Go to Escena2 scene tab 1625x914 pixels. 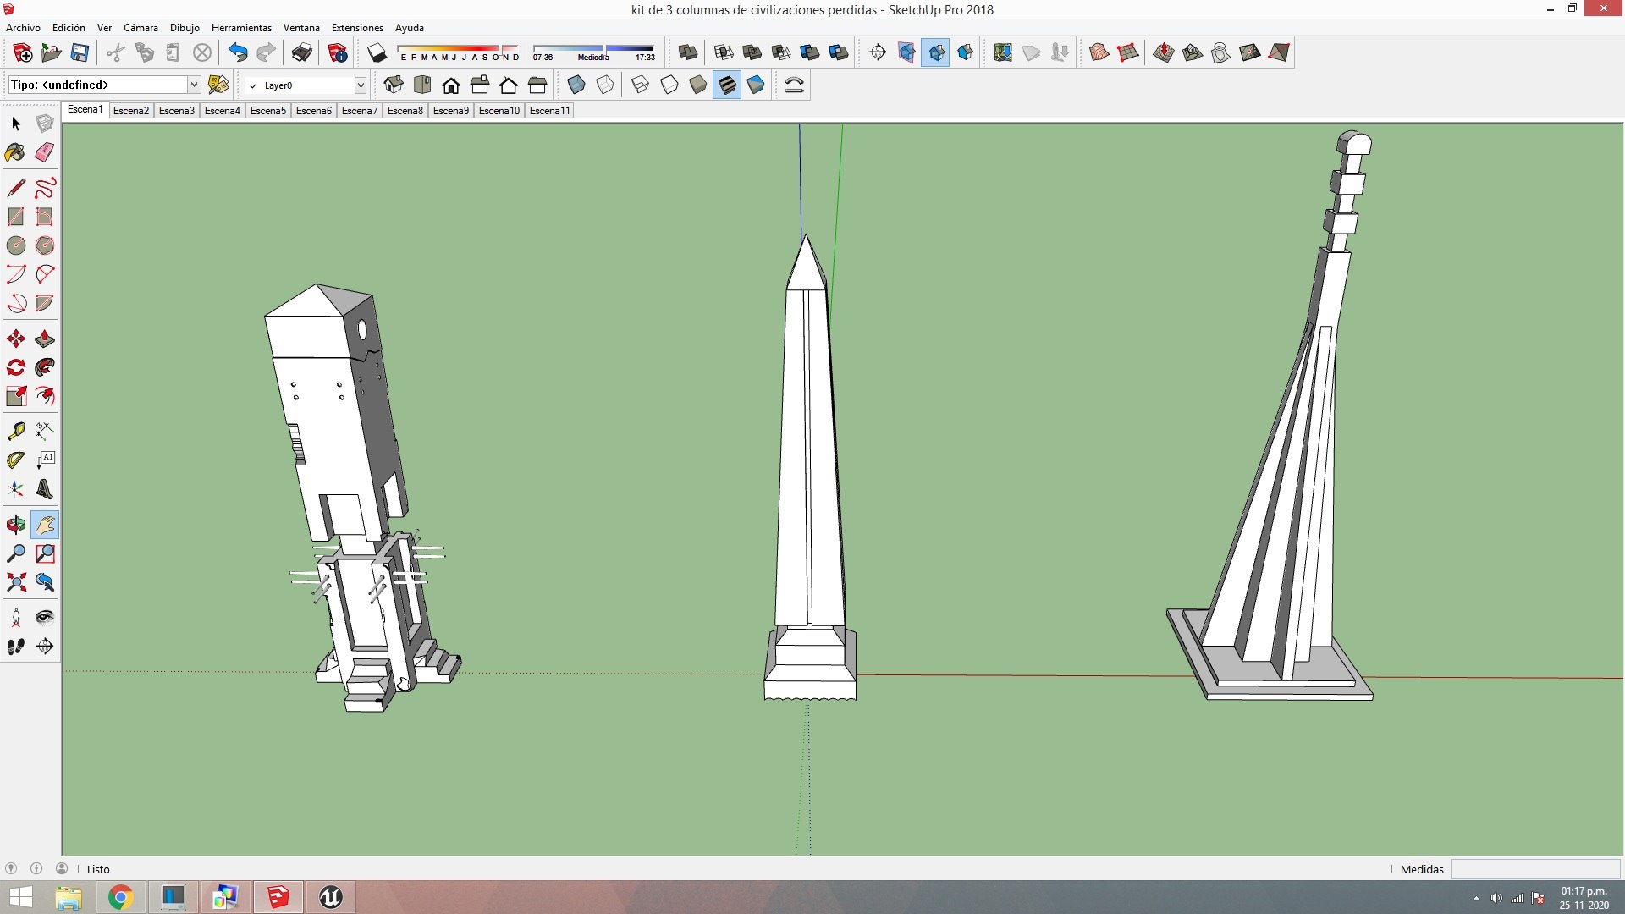click(131, 111)
